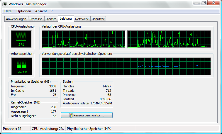Click status bar entry CPU-Auslastung: 2%
This screenshot has height=134, width=222.
48,129
